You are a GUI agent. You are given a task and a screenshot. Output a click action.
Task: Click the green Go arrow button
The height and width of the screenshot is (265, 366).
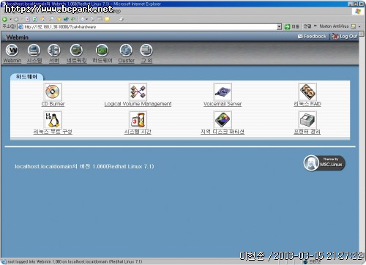pos(287,26)
